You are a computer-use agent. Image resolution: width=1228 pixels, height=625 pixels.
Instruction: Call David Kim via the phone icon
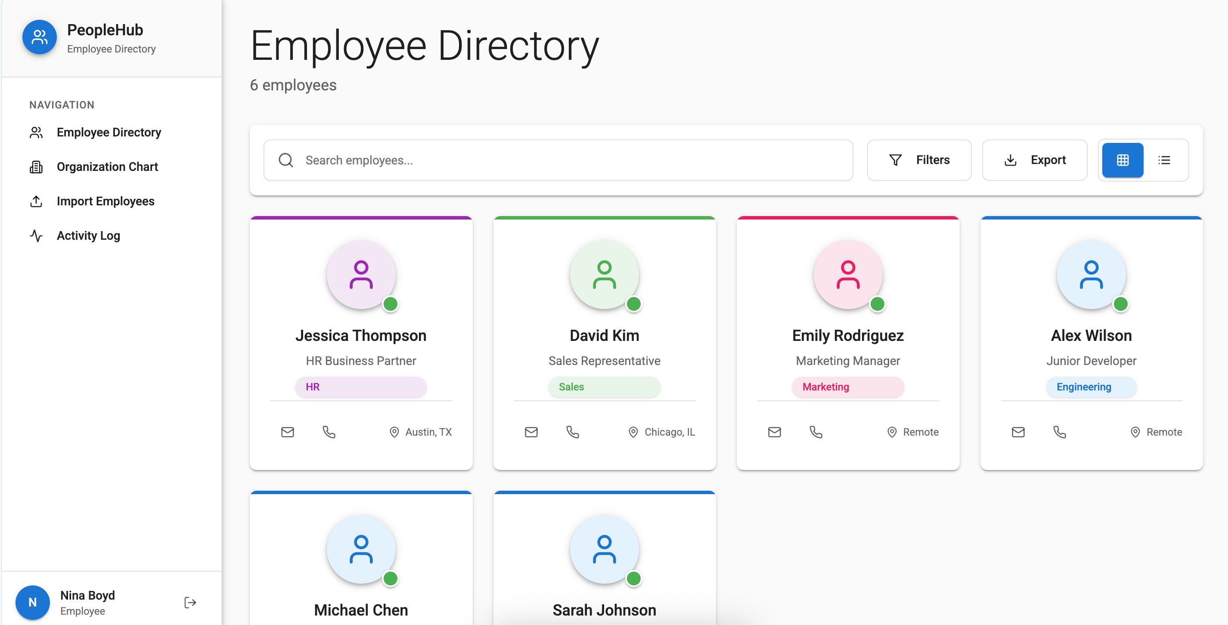pos(573,432)
